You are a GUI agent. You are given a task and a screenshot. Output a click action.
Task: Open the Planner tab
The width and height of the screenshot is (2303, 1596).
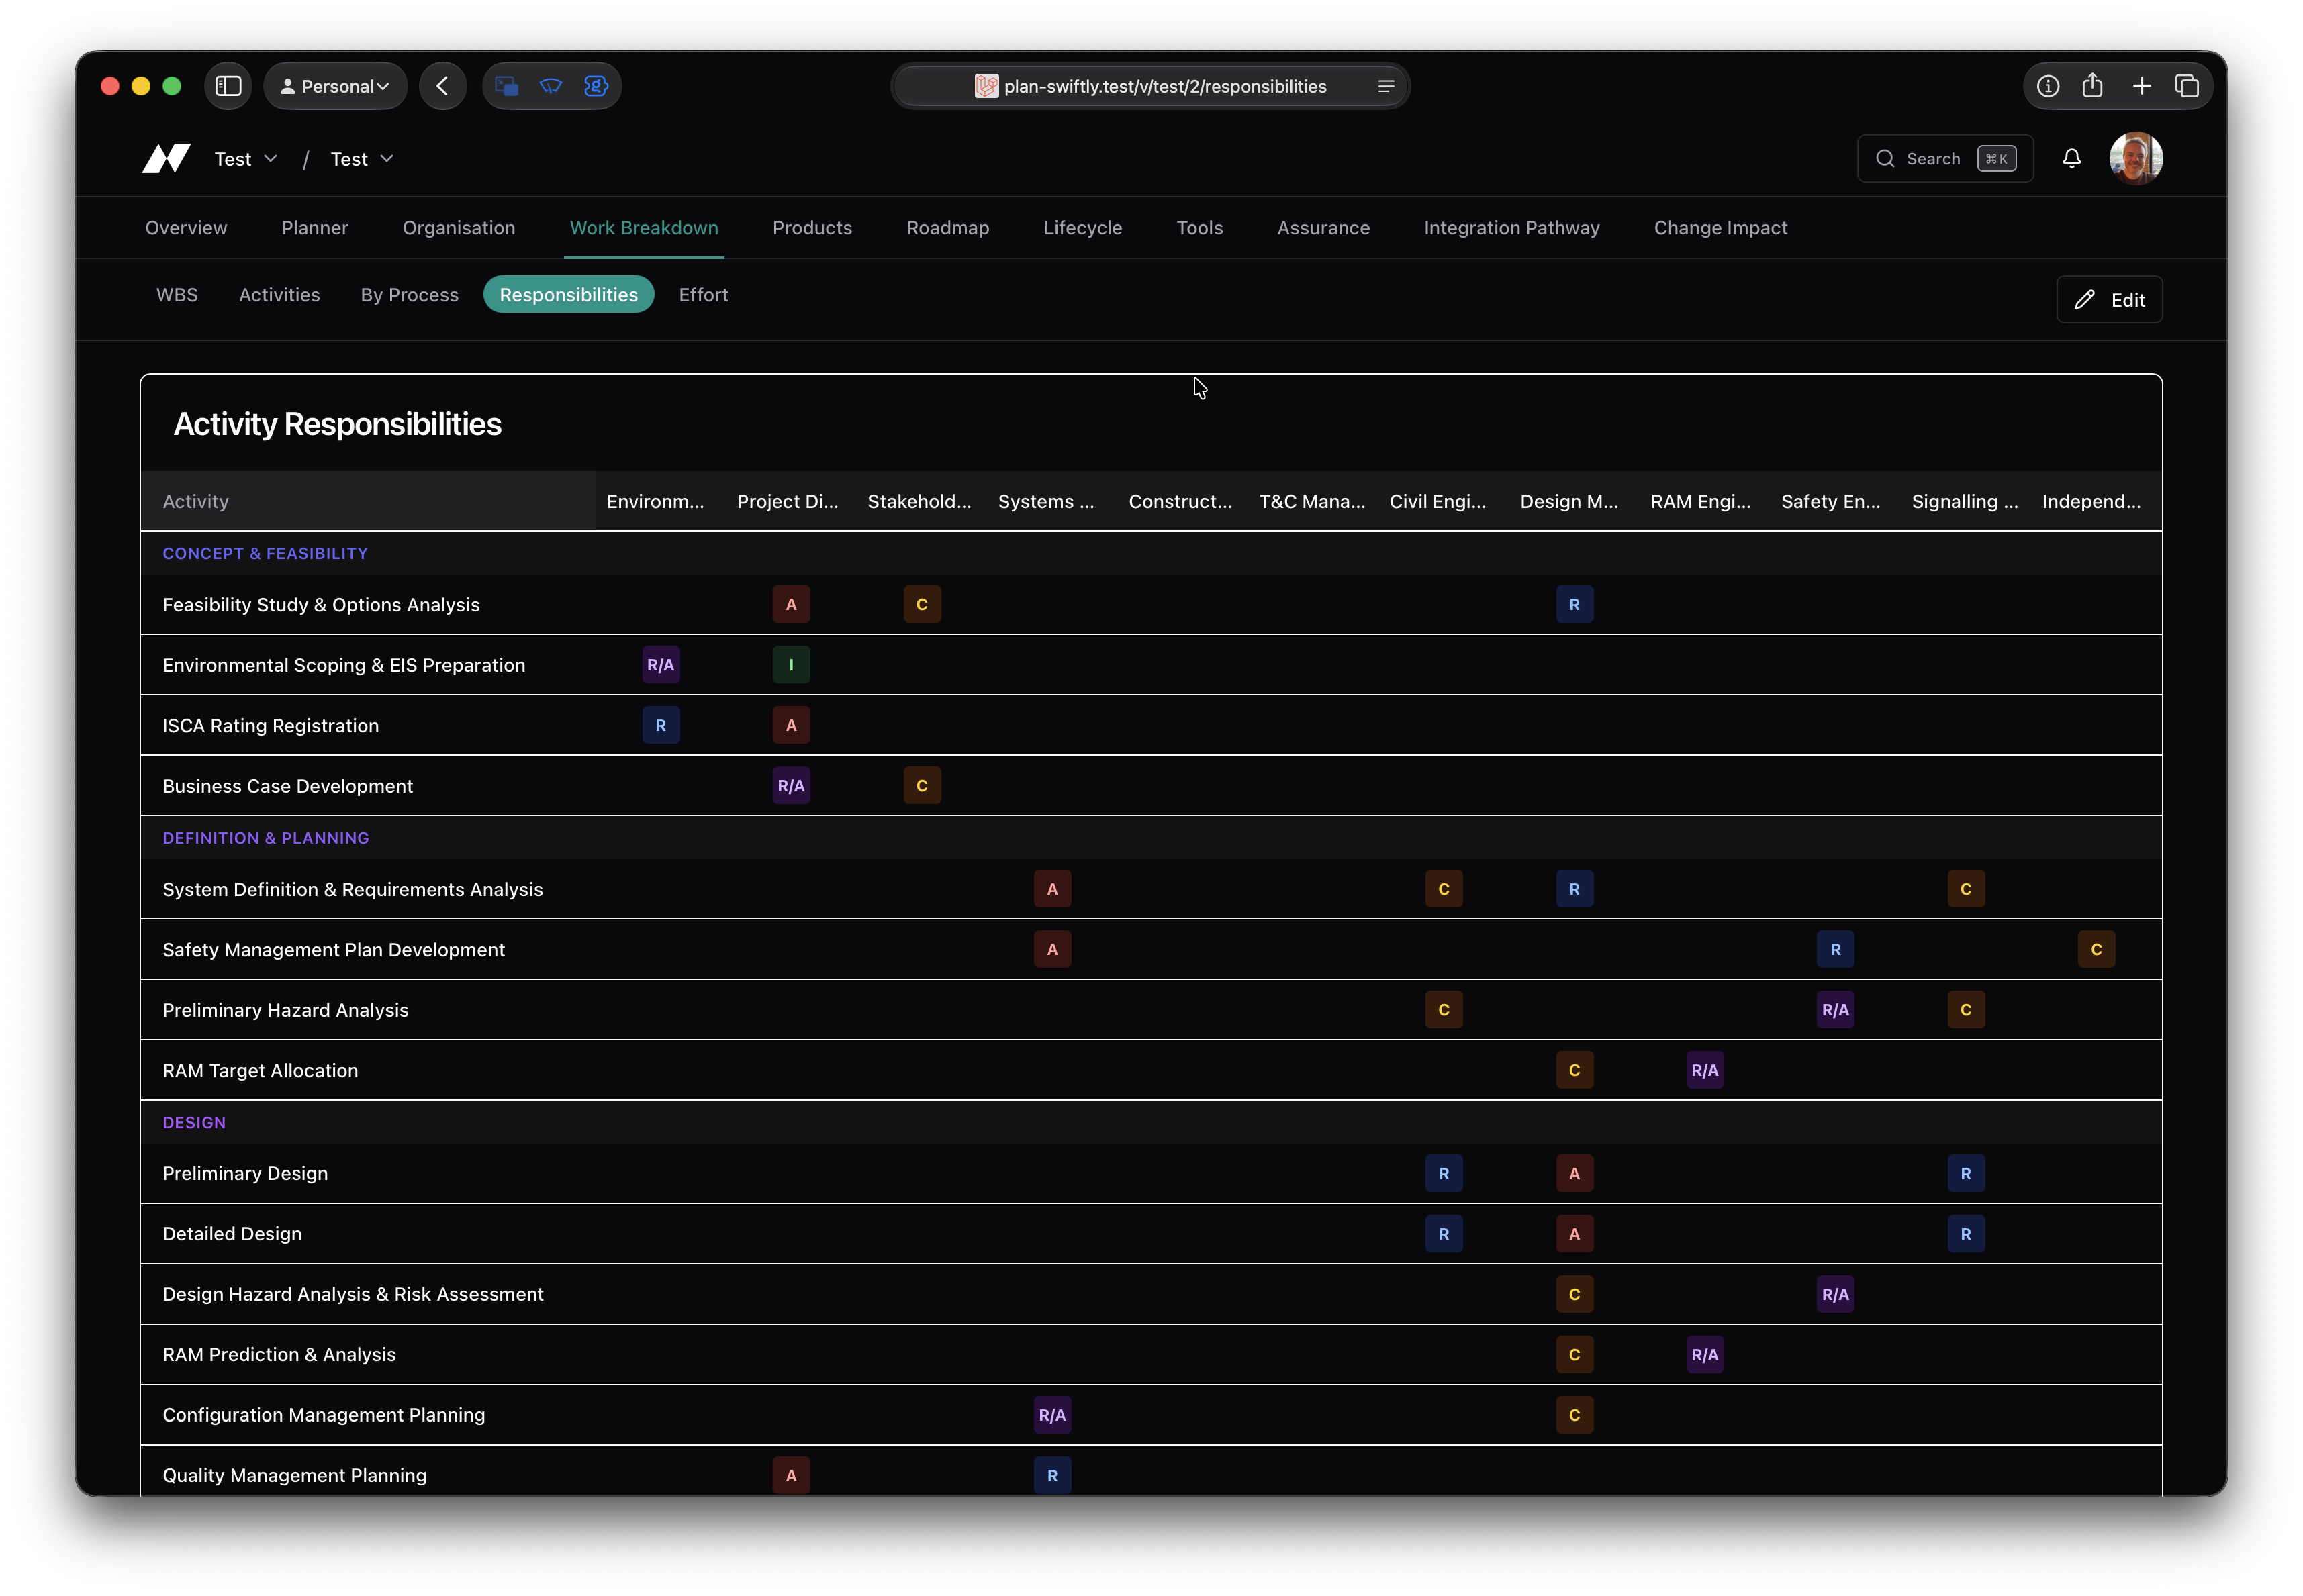tap(315, 227)
